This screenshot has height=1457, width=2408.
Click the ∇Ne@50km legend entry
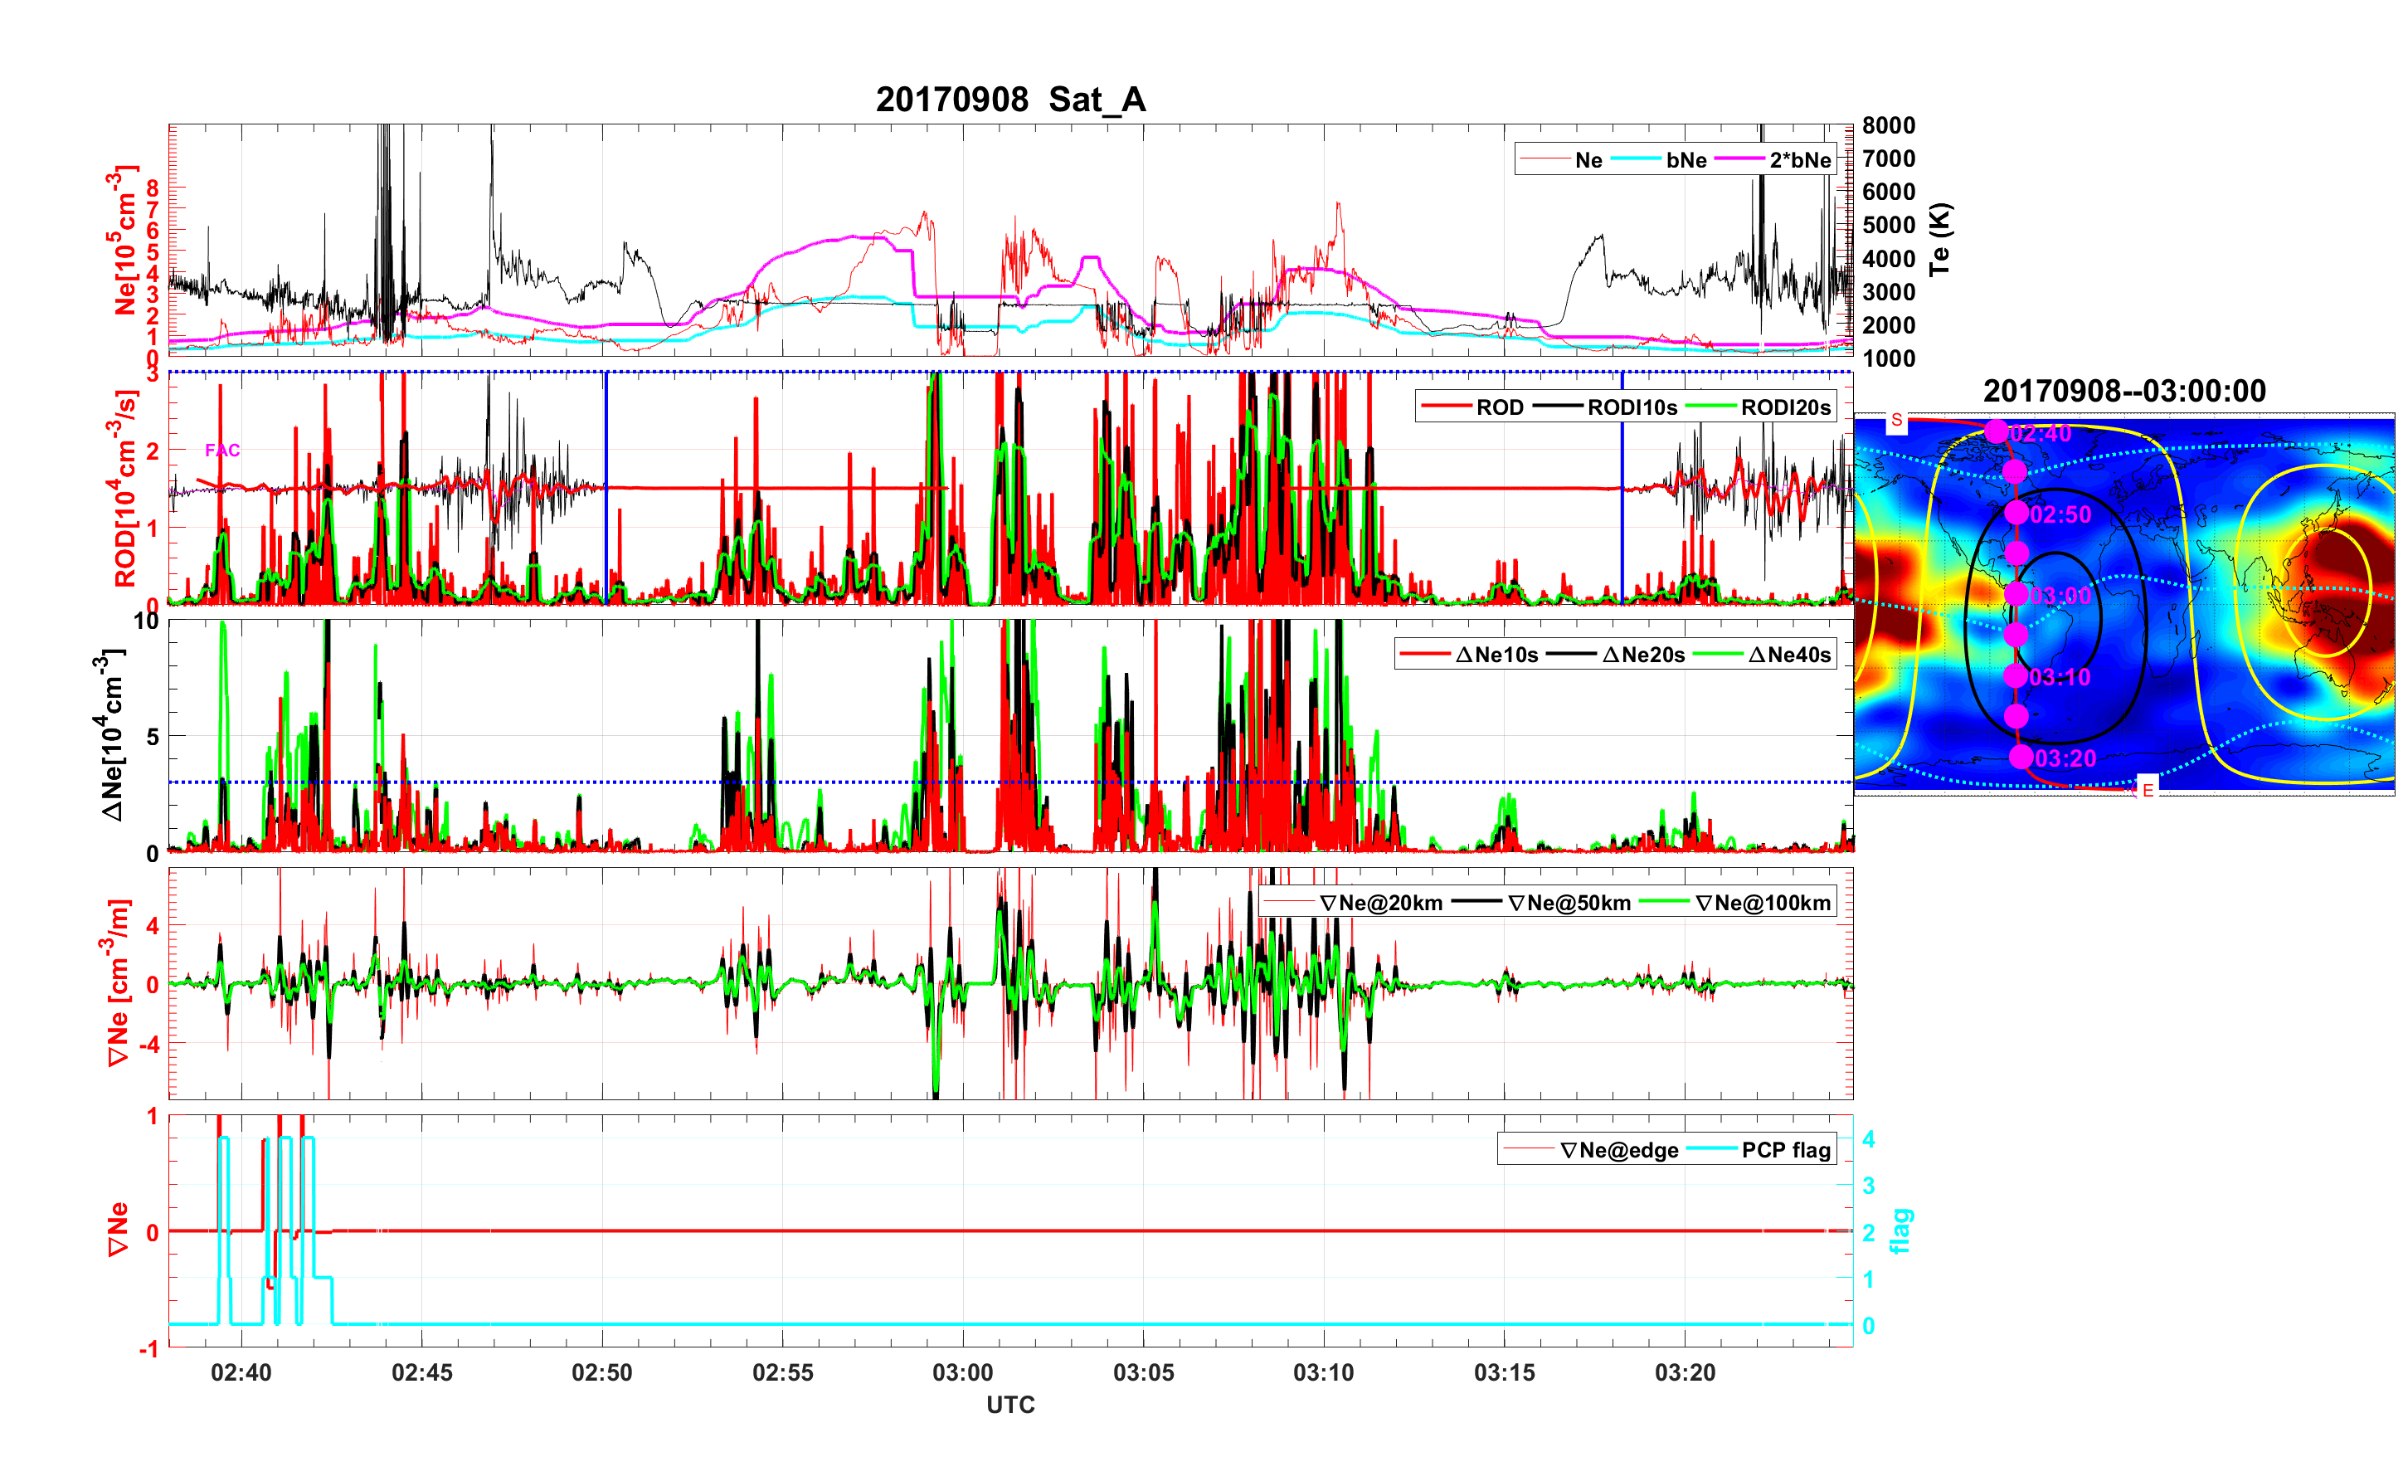1569,903
